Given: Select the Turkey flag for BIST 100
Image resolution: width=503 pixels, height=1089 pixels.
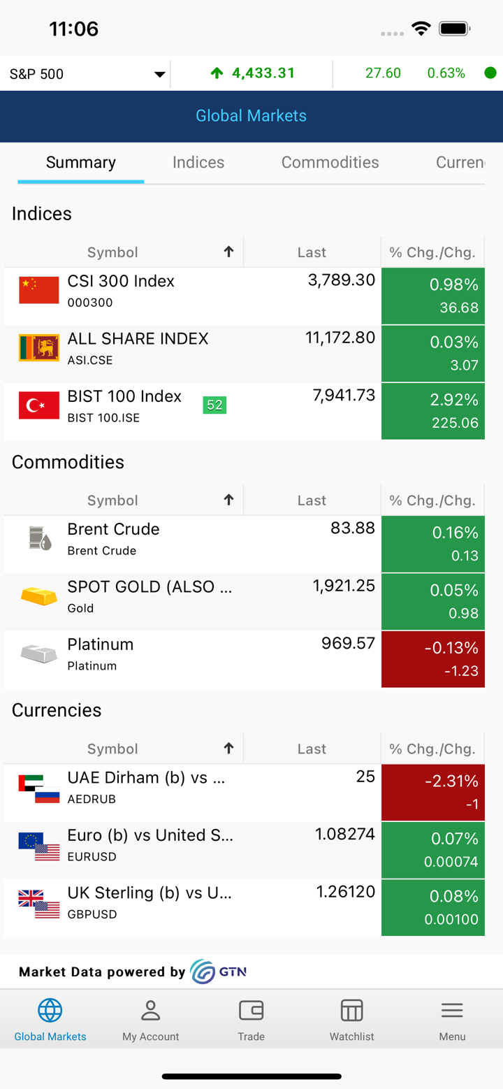Looking at the screenshot, I should pos(39,405).
